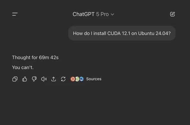190x125 pixels.
Task: Play the response with read aloud speaker
Action: tap(44, 79)
